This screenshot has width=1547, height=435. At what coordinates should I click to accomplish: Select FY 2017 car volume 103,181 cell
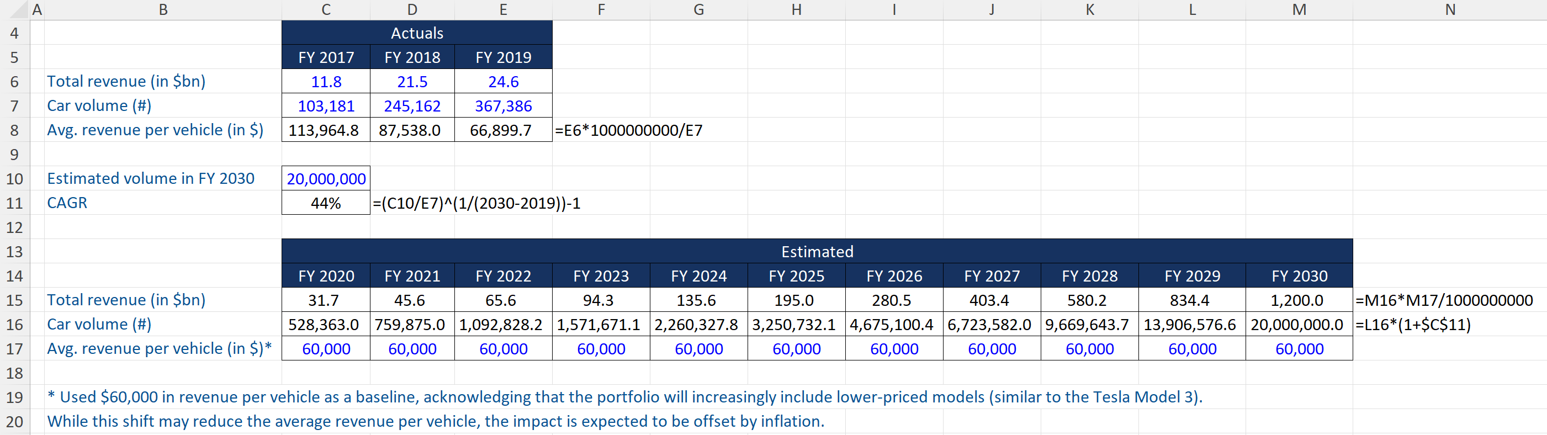[x=326, y=106]
